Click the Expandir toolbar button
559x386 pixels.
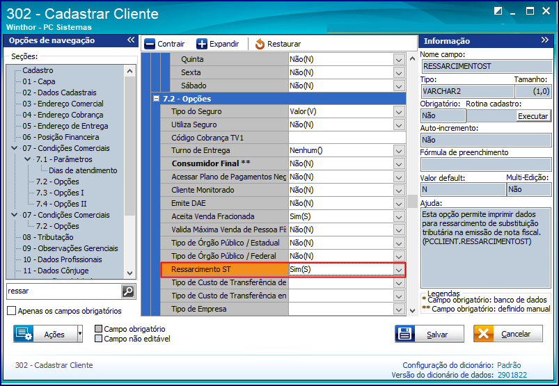tap(217, 44)
